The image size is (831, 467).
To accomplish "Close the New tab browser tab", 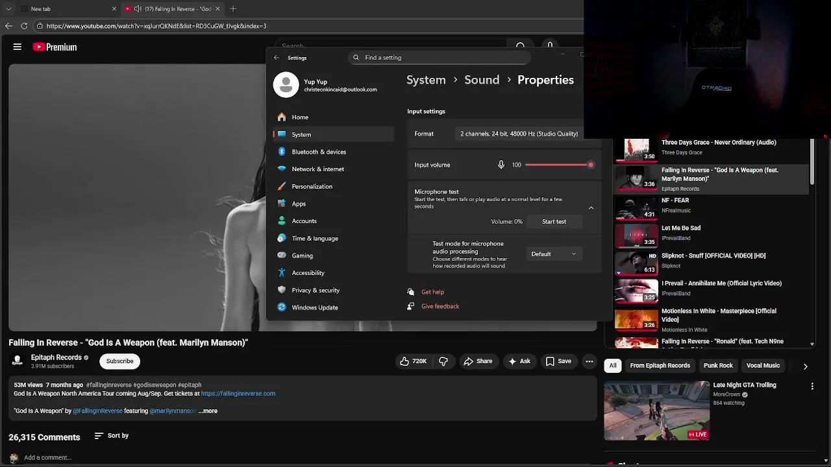I will point(114,8).
